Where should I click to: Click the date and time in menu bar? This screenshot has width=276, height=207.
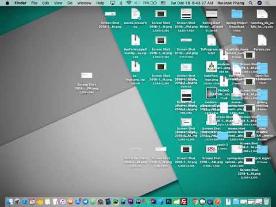(x=191, y=3)
